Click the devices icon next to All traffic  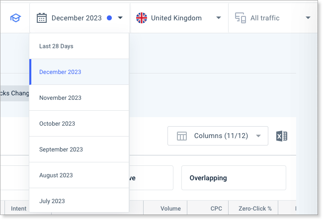point(241,18)
